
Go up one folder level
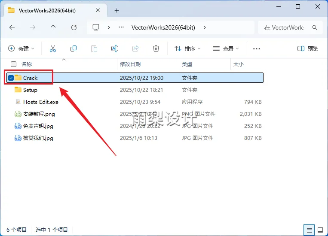53,27
